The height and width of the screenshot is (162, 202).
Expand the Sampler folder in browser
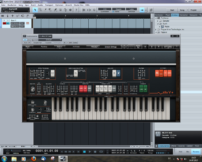[x=158, y=21]
